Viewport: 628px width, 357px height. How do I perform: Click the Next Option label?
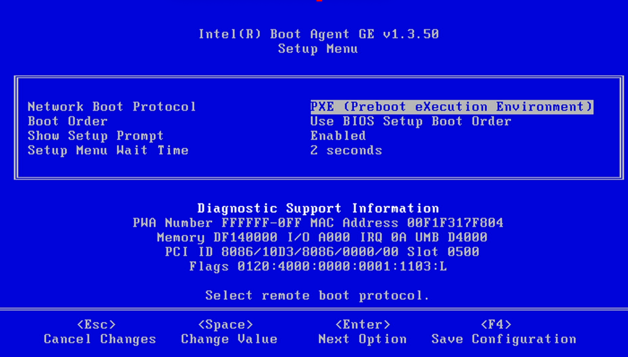coord(363,339)
